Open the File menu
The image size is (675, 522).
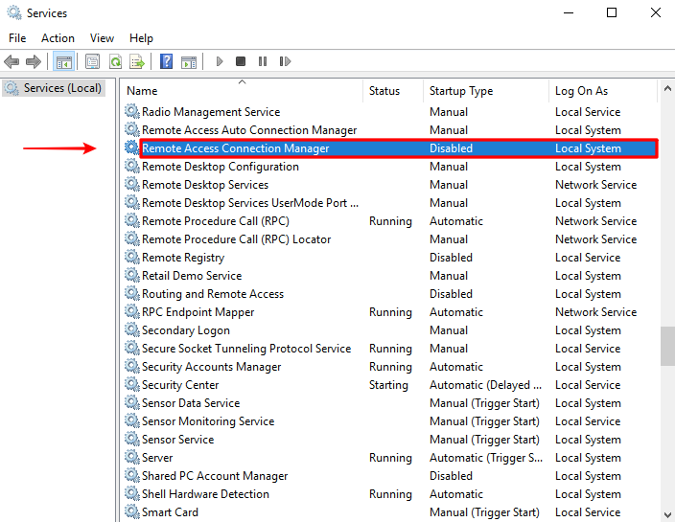[x=17, y=37]
